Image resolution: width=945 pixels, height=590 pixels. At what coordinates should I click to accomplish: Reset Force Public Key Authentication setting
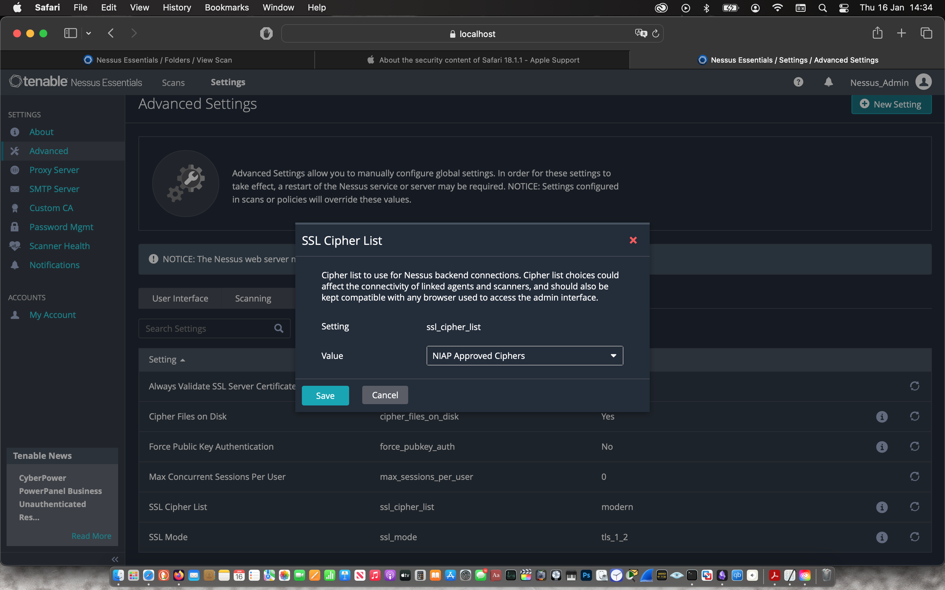(x=914, y=446)
